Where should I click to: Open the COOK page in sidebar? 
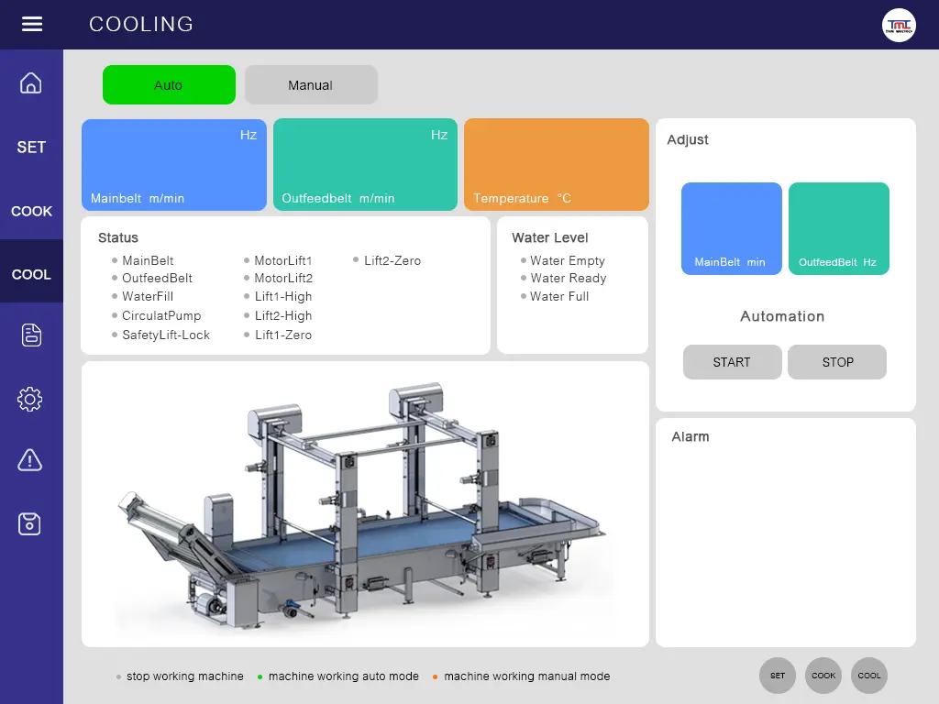point(31,211)
